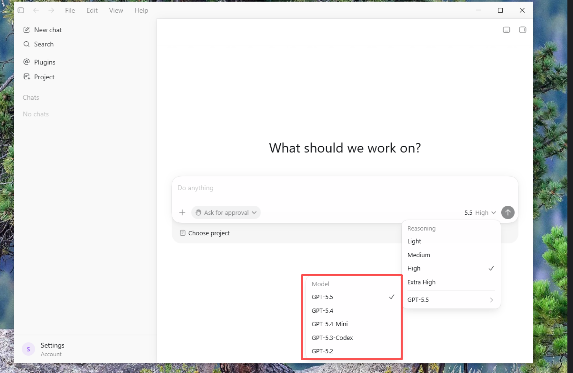Maximize the application window
The image size is (573, 373).
pyautogui.click(x=500, y=10)
